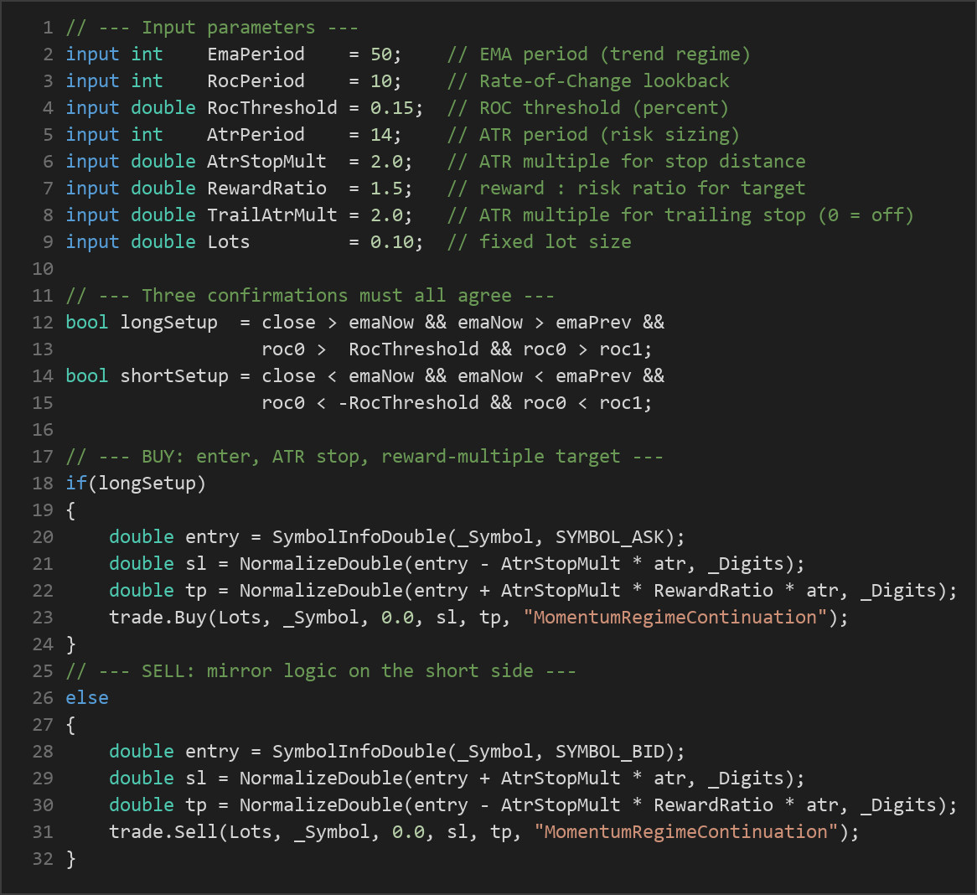
Task: Click the 'Three confirmations must all agree' comment
Action: 310,296
